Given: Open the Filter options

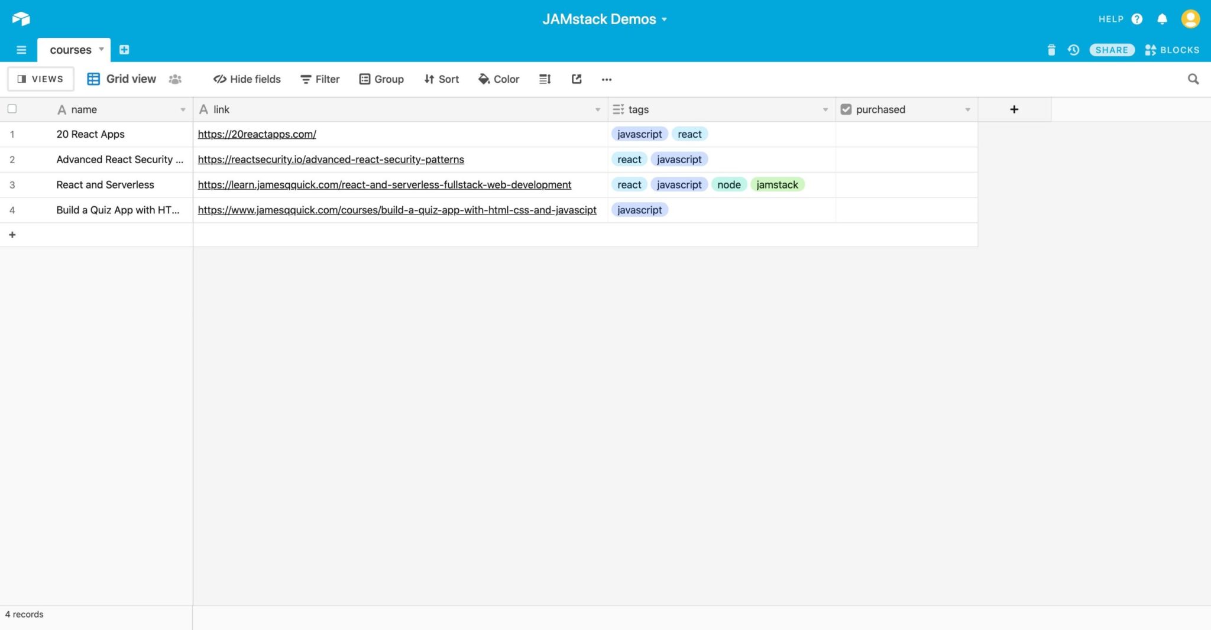Looking at the screenshot, I should pos(319,79).
